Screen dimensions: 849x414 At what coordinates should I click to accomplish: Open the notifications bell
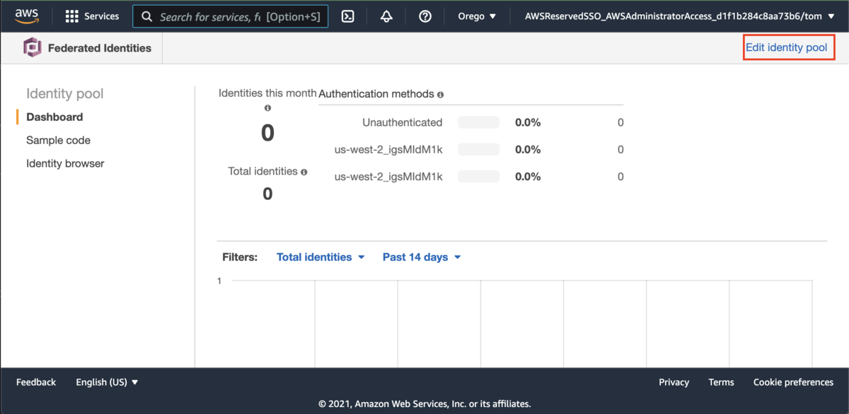pyautogui.click(x=386, y=16)
